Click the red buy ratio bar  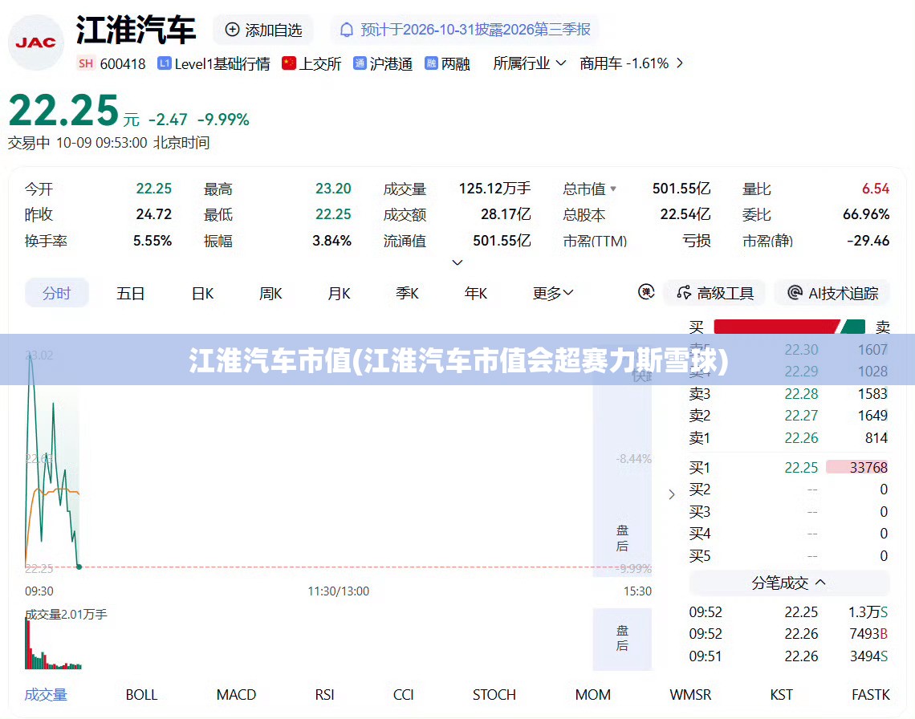tap(777, 327)
